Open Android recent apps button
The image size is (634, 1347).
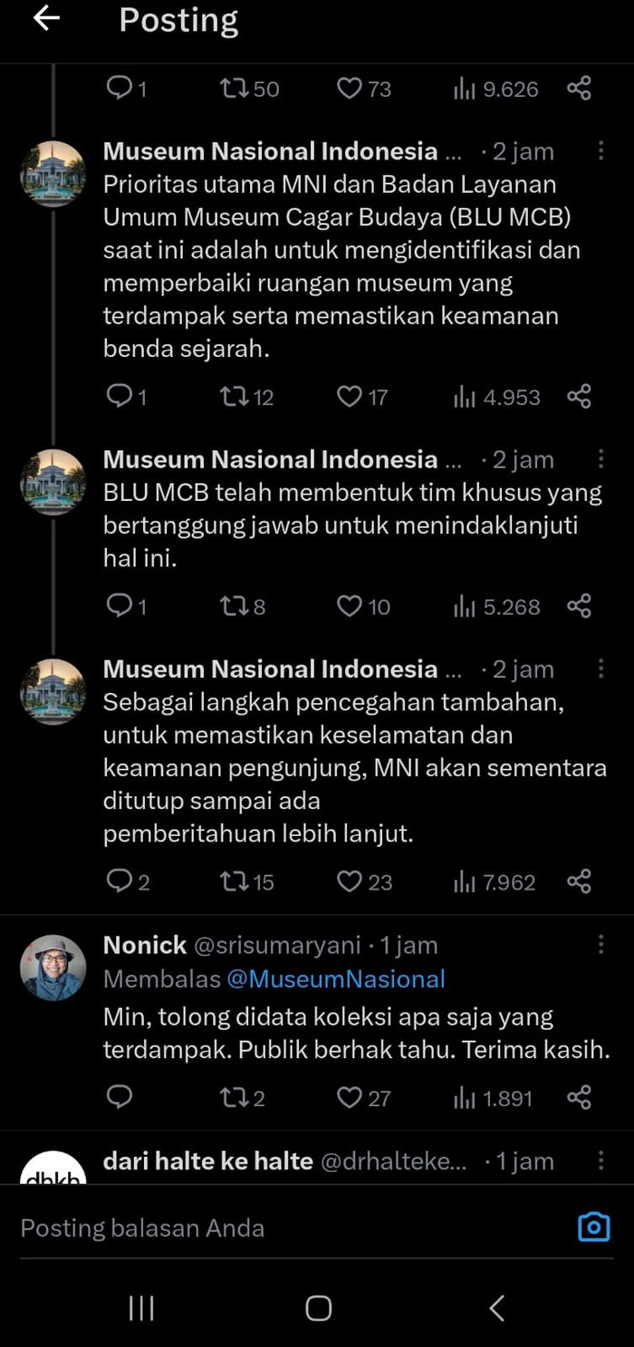point(141,1308)
